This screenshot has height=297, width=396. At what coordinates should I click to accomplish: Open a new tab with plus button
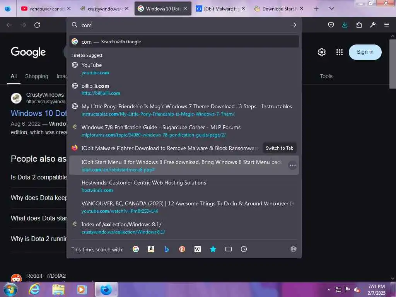click(316, 9)
